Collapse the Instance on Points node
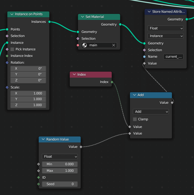The height and width of the screenshot is (195, 194). pos(12,14)
